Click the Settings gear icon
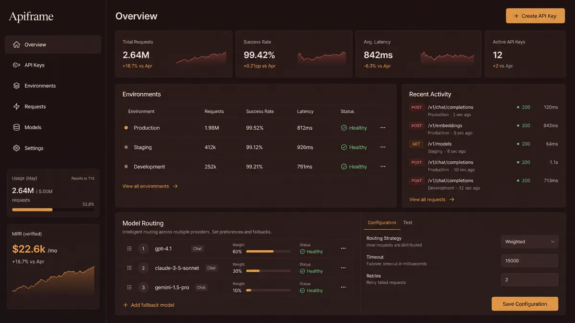575x323 pixels. [16, 148]
